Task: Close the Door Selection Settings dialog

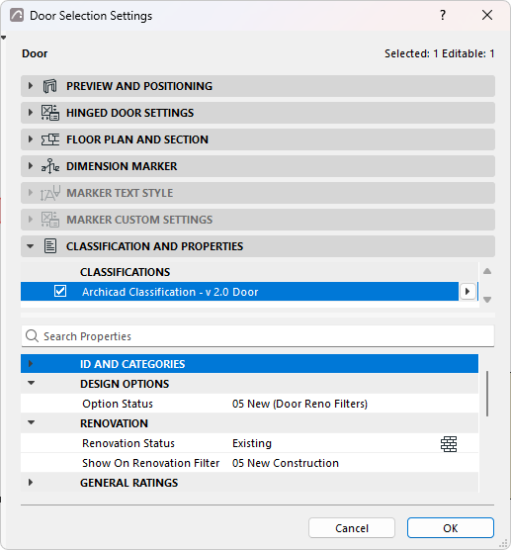Action: click(x=487, y=15)
